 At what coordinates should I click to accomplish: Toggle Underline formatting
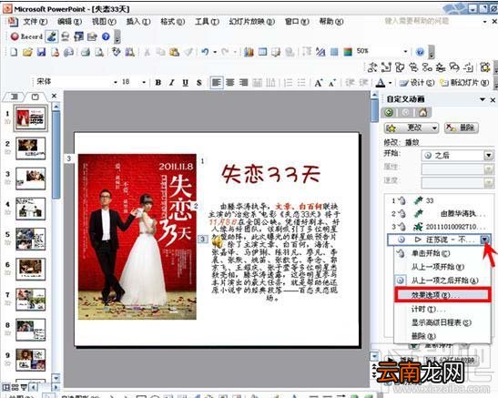click(186, 83)
